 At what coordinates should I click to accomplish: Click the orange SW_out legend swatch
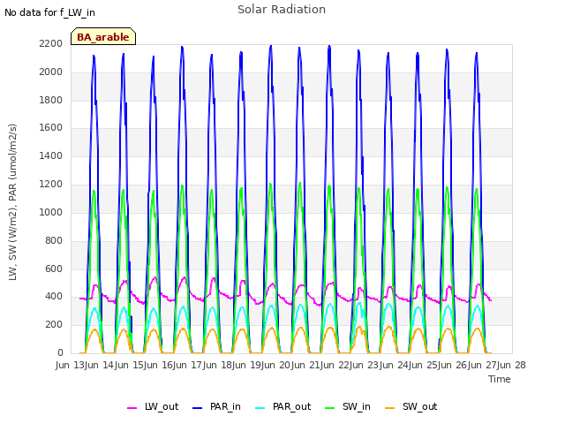(390, 408)
